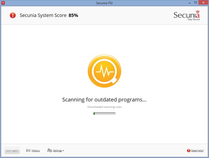Image resolution: width=209 pixels, height=158 pixels.
Task: Click the Downloaded scanning rules status text
Action: [x=104, y=107]
